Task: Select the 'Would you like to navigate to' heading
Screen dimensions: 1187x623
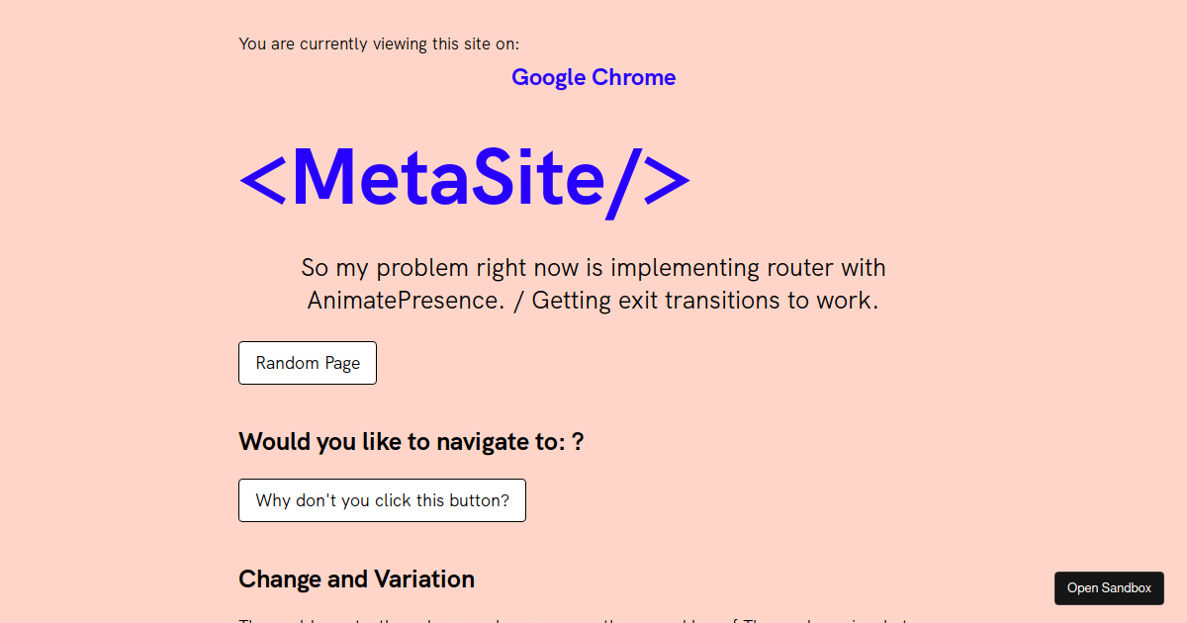Action: coord(411,441)
